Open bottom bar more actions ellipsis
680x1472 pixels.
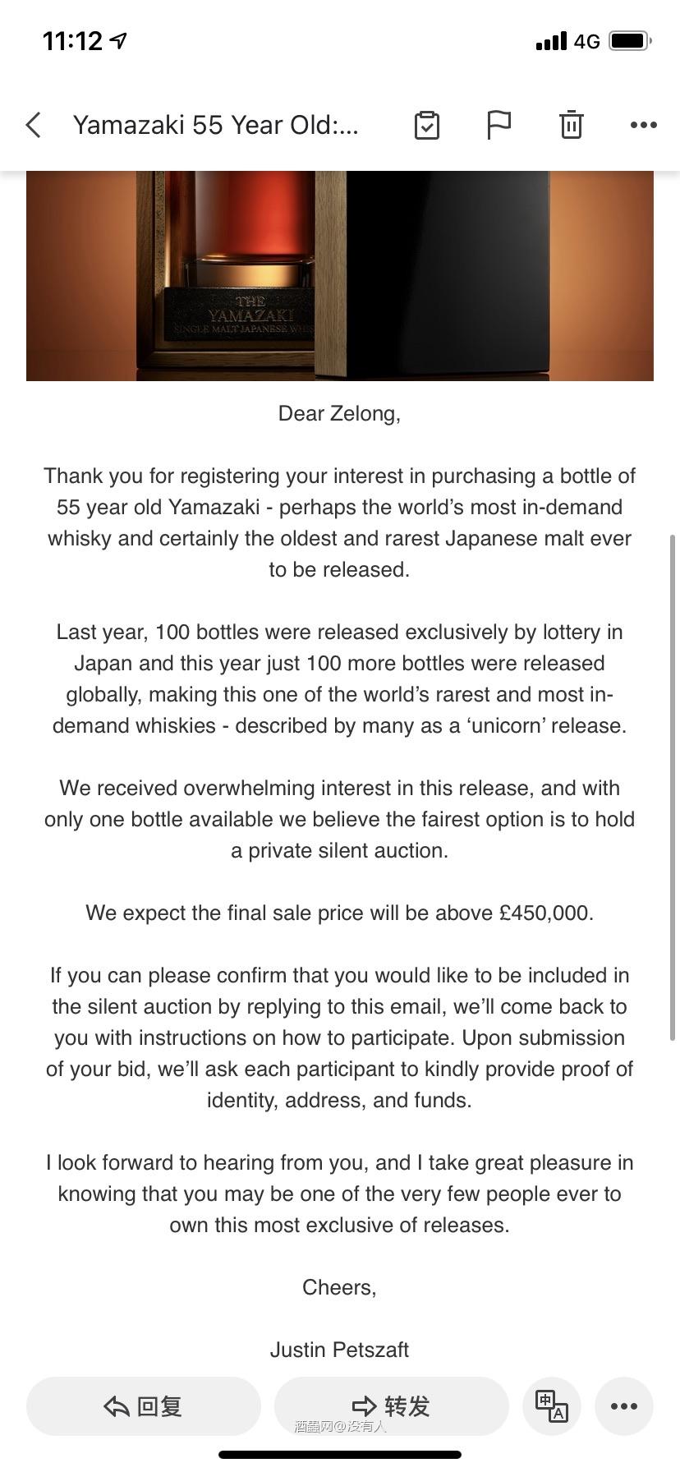(x=624, y=1405)
